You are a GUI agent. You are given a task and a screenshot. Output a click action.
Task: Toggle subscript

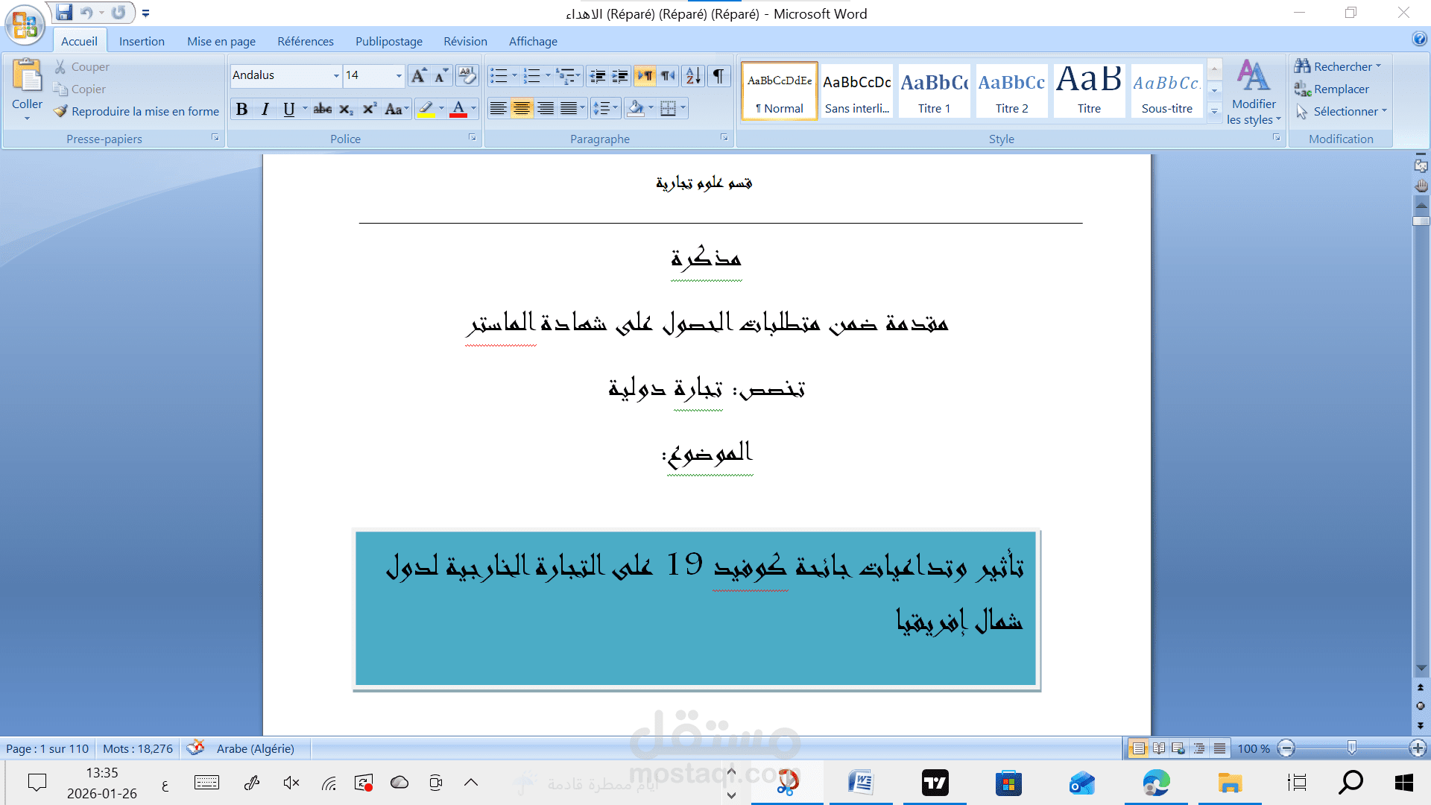[346, 109]
